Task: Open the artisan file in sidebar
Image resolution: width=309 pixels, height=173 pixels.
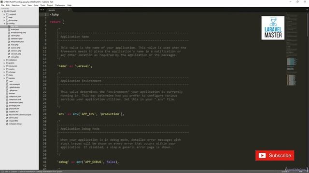Action: click(12, 94)
